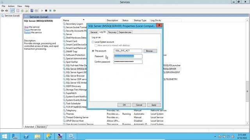Open PowerShell from the taskbar

coord(26,136)
